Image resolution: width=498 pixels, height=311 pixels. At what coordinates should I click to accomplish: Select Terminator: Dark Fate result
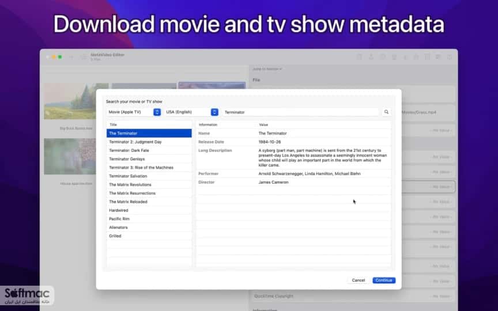[x=149, y=150]
